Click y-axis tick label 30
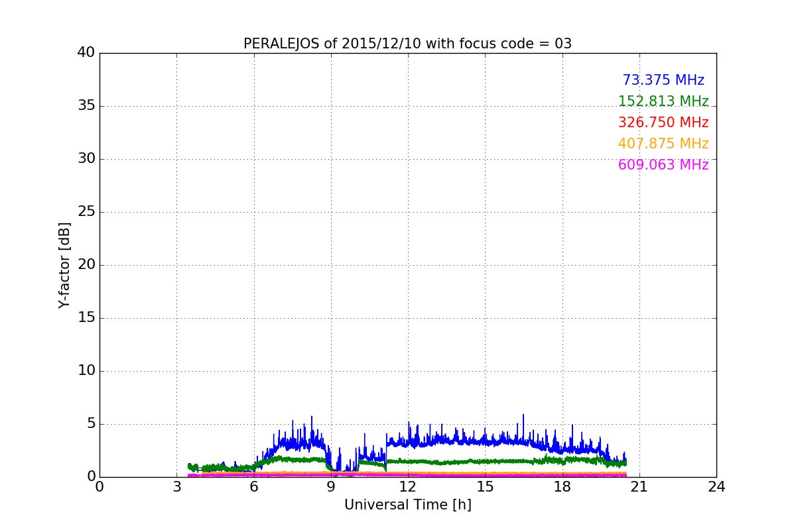 click(x=86, y=159)
